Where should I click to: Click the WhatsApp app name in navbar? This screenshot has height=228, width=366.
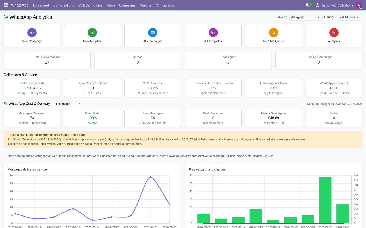20,5
